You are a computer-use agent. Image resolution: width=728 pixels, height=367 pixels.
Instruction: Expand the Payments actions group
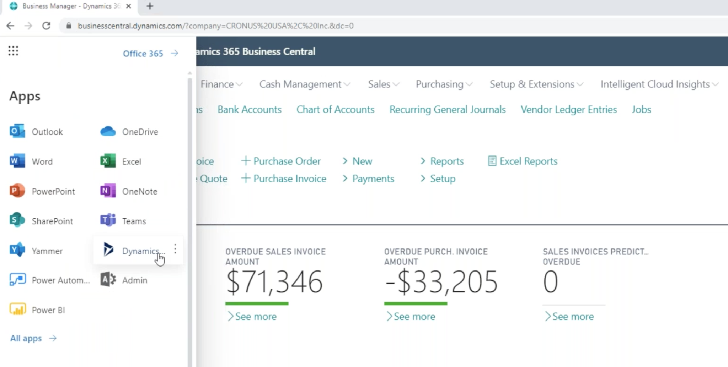click(368, 179)
